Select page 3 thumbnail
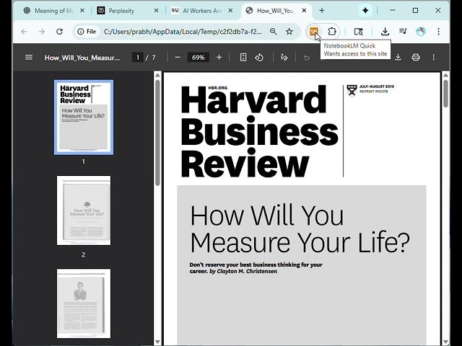462x346 pixels. (x=84, y=303)
